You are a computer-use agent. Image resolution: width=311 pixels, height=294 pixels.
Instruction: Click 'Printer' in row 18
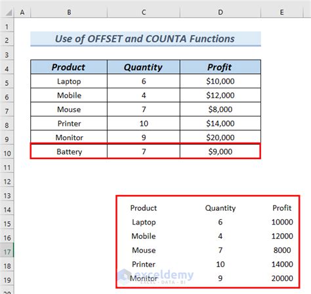144,265
